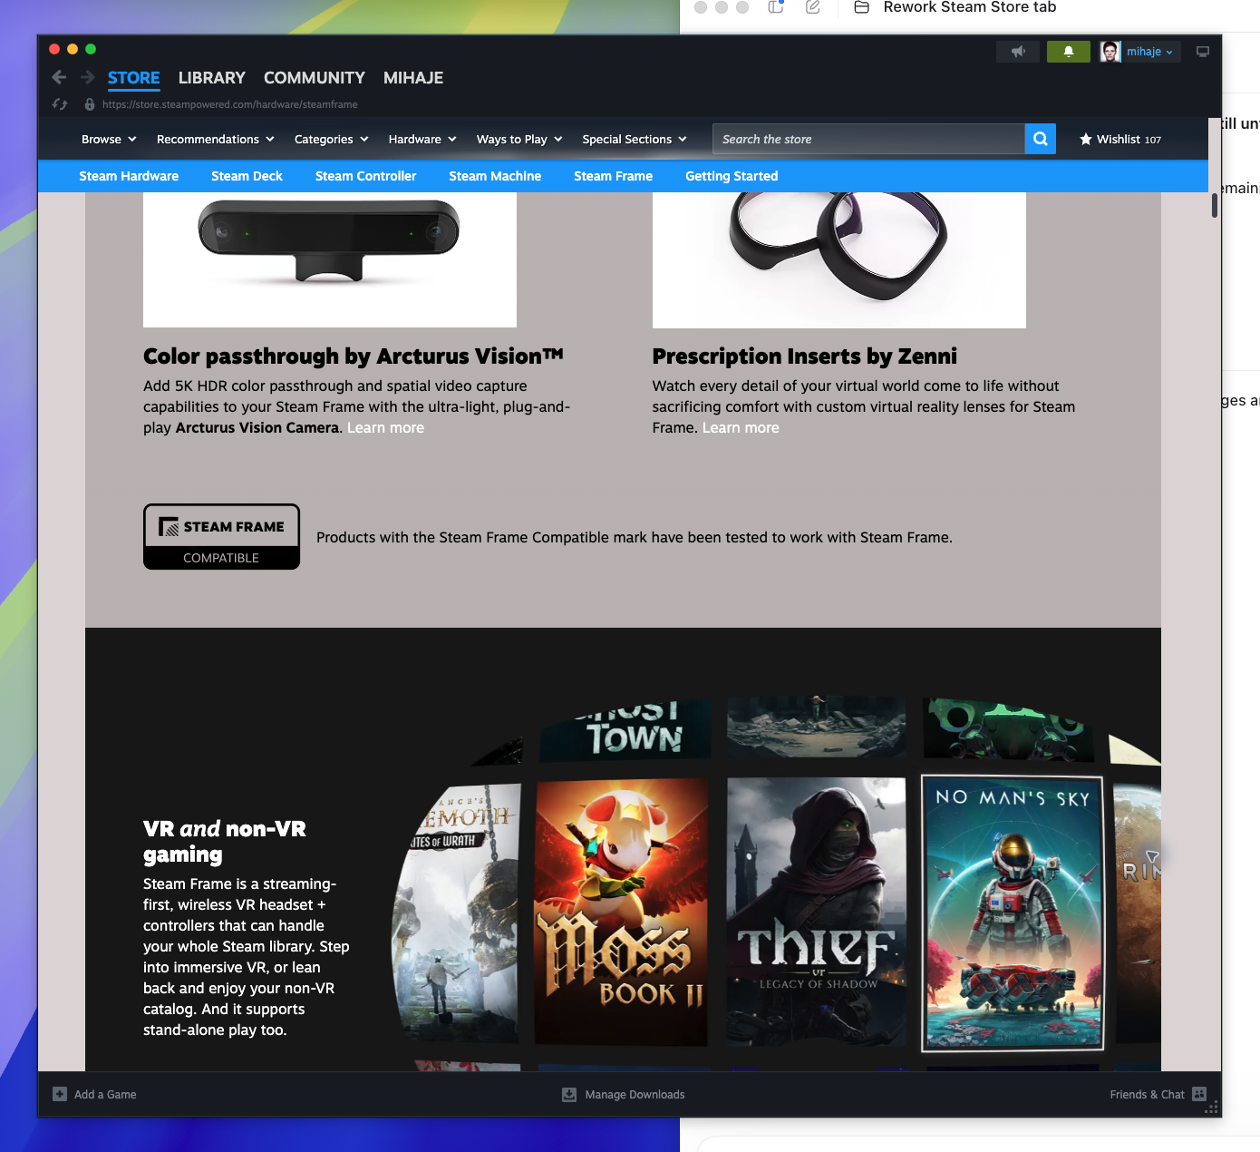Click Add a Game label

[x=105, y=1094]
